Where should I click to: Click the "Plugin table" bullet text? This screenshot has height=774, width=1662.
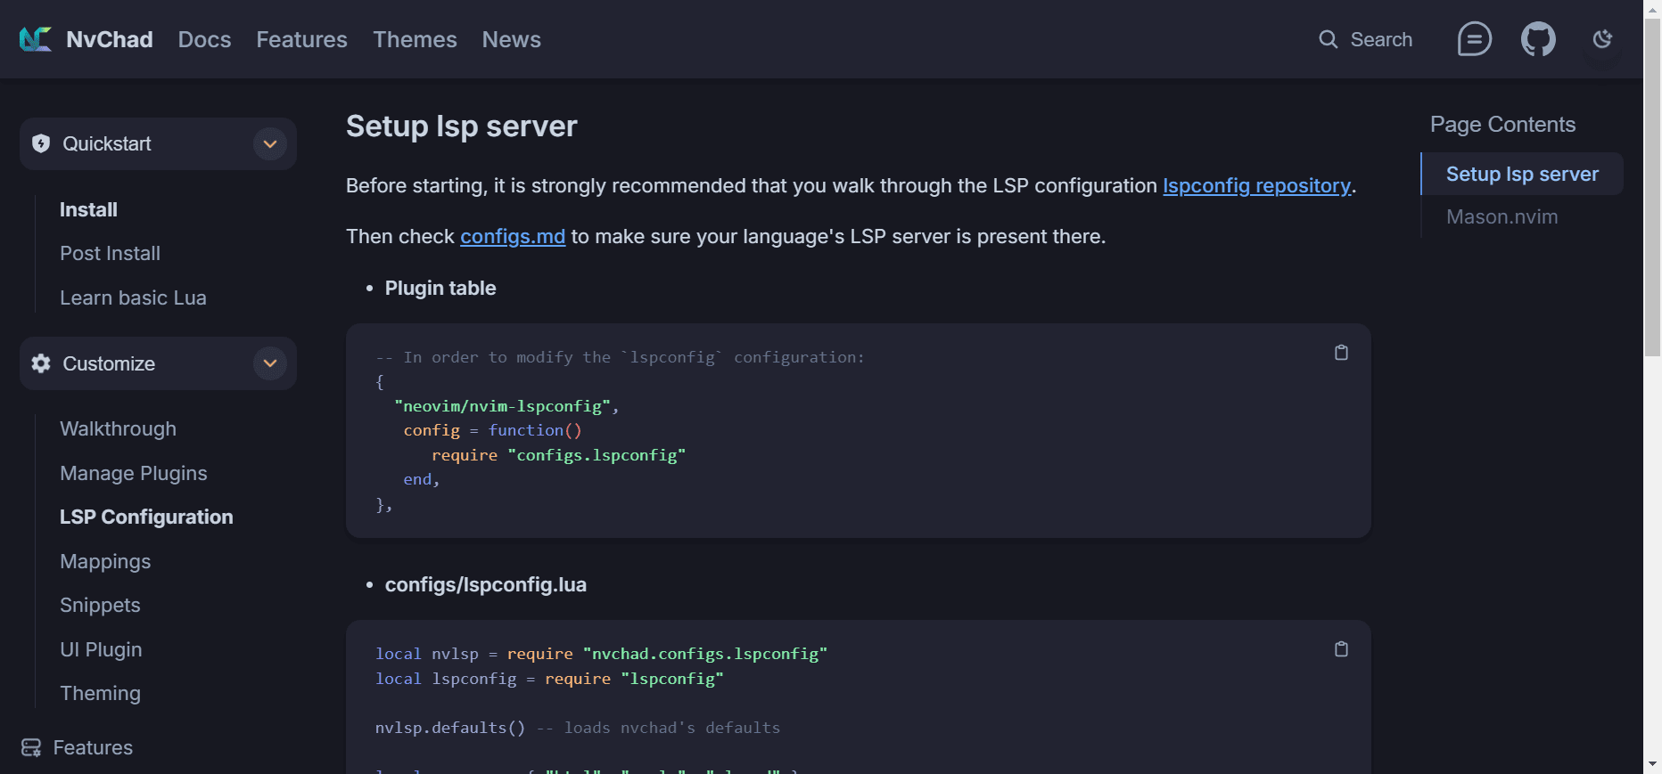pyautogui.click(x=440, y=288)
